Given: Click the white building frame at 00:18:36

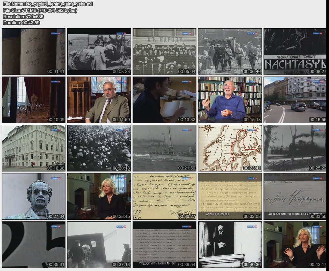Looking at the screenshot, I should click(34, 148).
